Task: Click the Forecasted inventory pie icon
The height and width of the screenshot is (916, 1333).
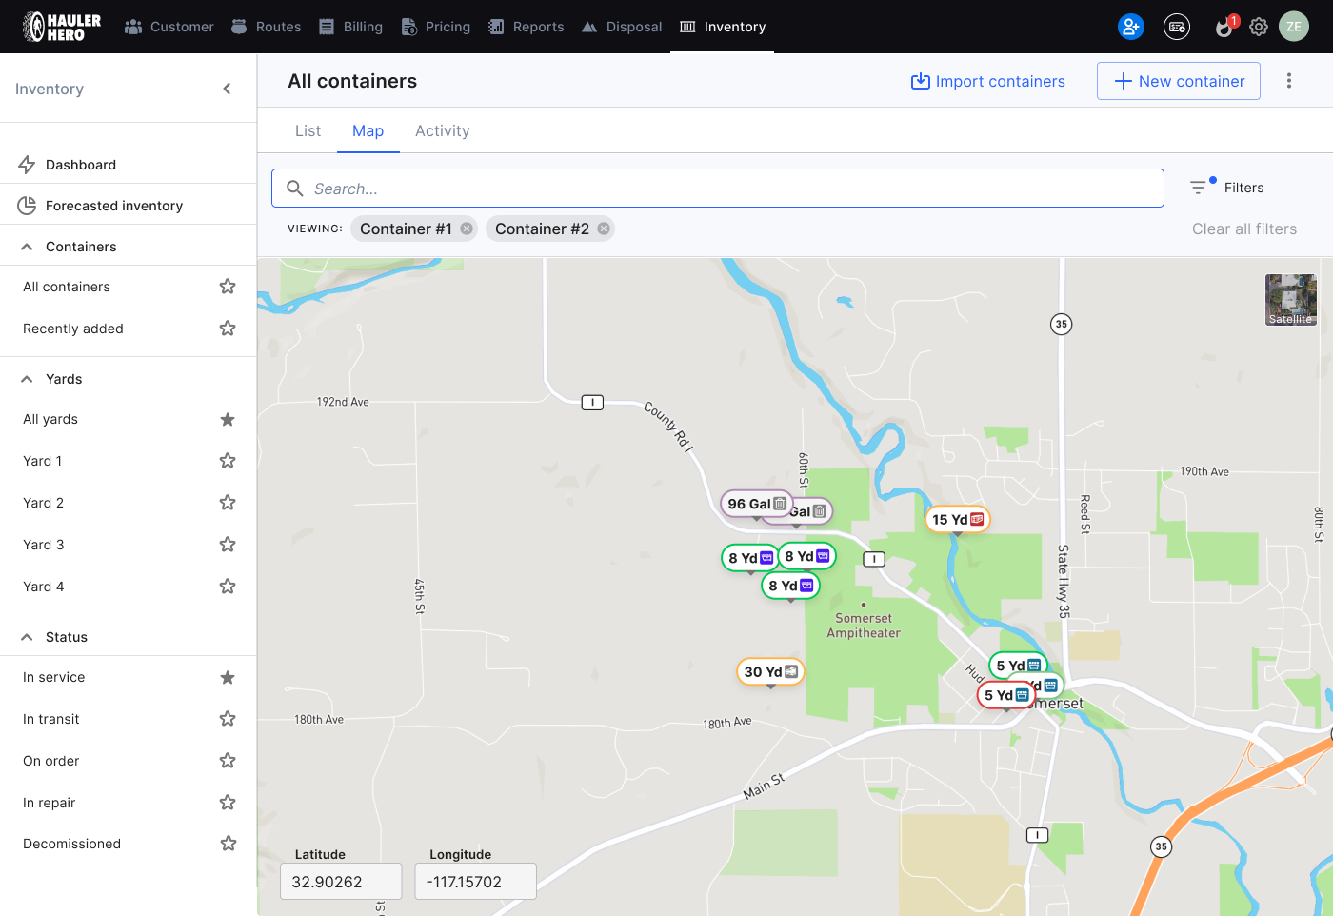Action: click(27, 206)
